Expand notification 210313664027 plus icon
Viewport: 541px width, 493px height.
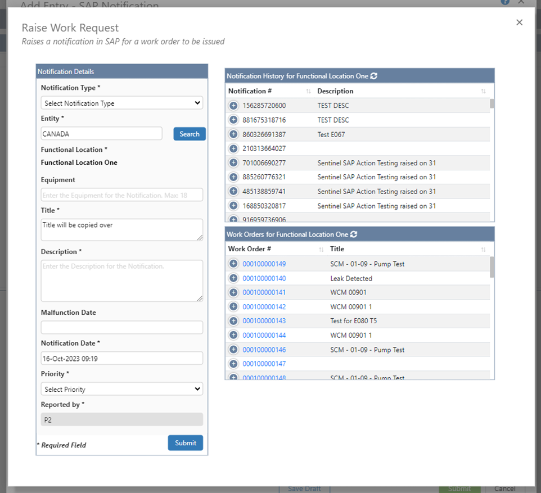click(x=233, y=148)
